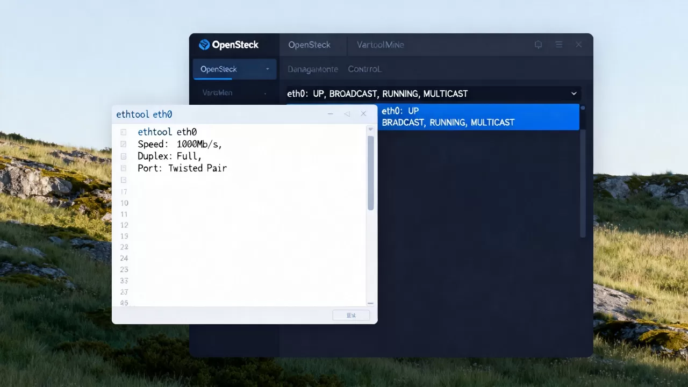Click line number 12 in the gutter
The image size is (688, 387).
[x=124, y=225]
